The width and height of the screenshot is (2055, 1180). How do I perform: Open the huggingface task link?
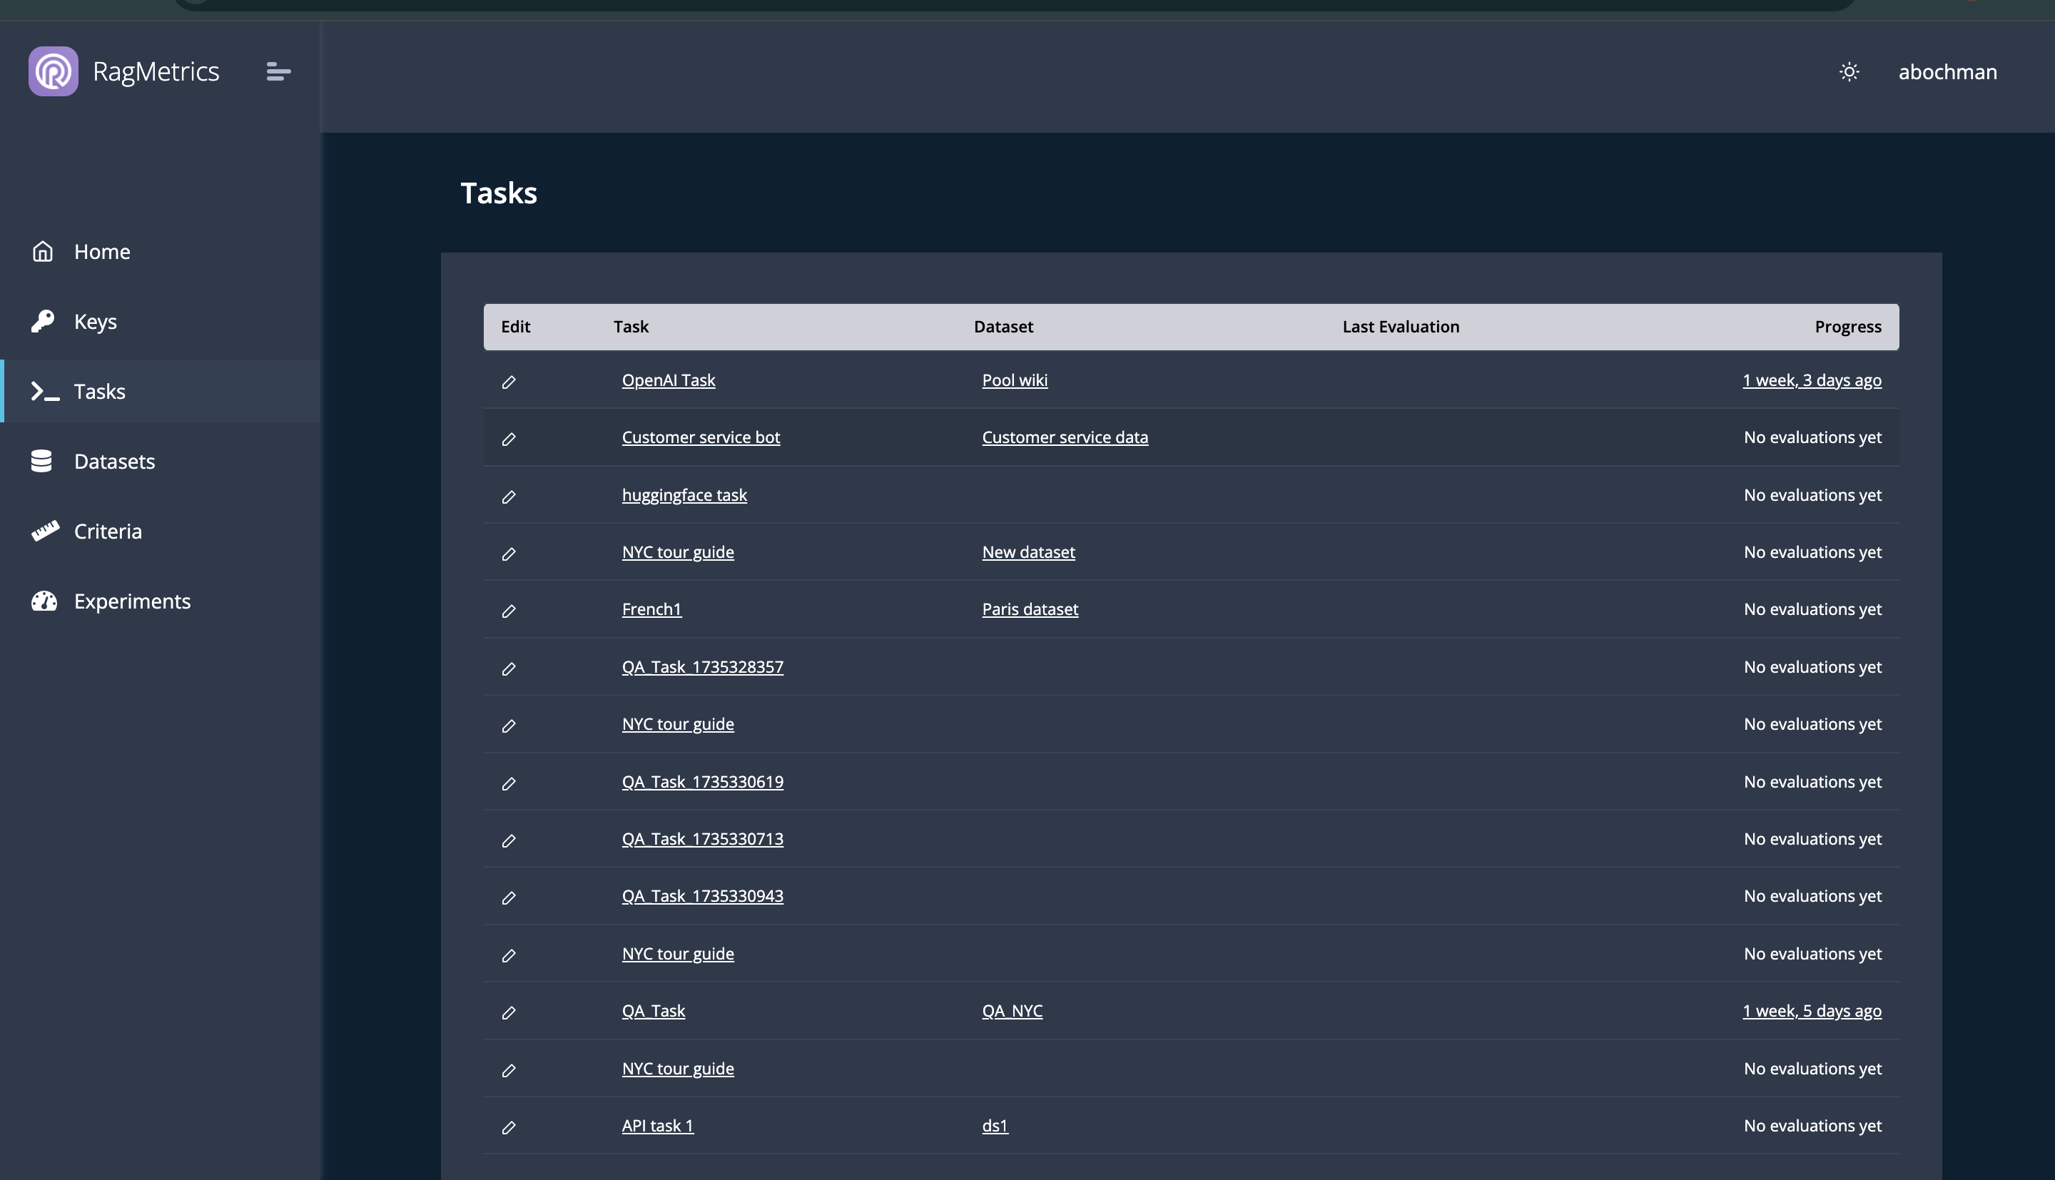coord(684,495)
